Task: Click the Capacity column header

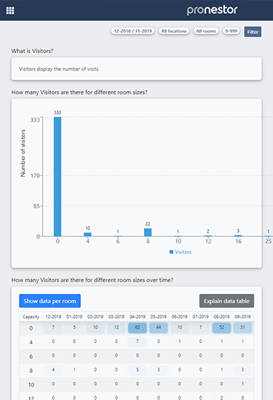Action: [31, 316]
